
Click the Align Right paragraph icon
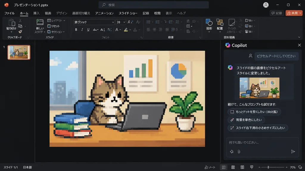[161, 30]
